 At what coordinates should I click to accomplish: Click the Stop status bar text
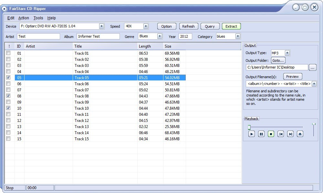[x=10, y=188]
